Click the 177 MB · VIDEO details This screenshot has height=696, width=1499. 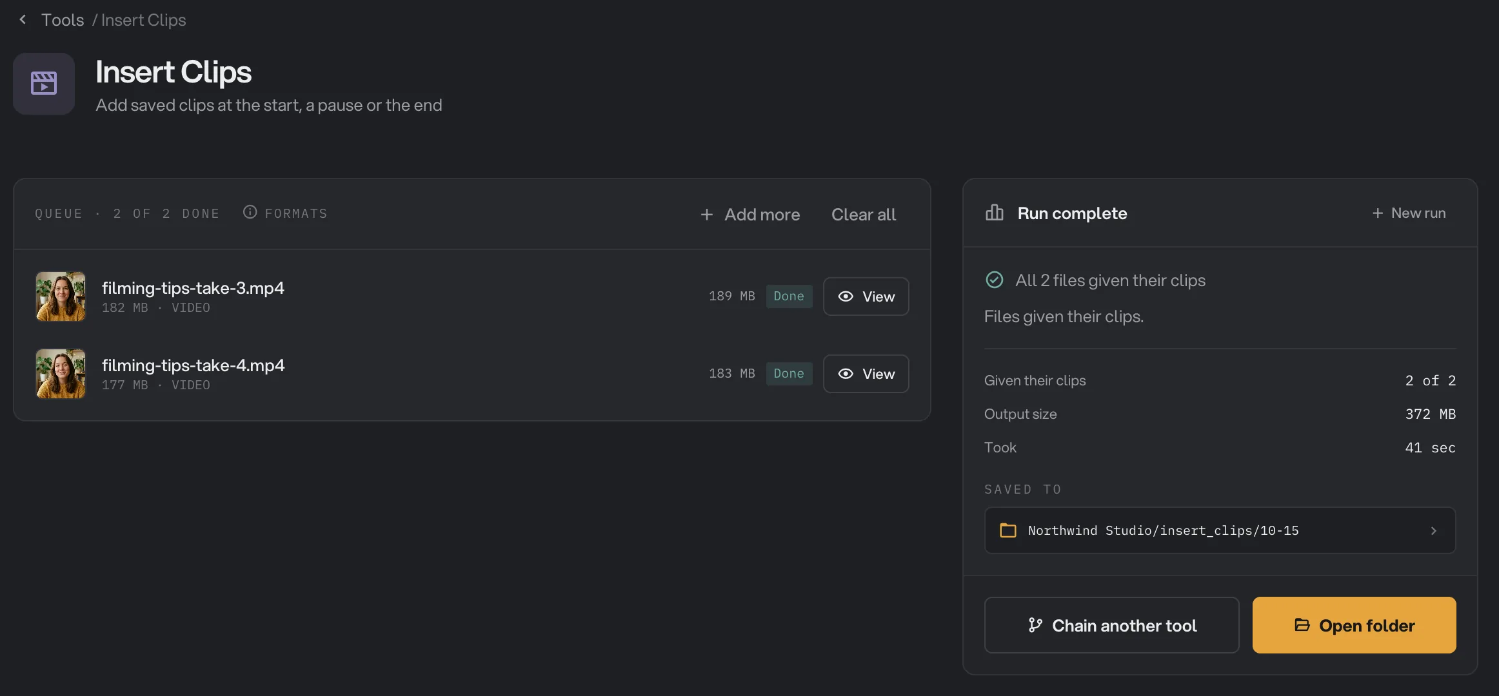tap(156, 385)
